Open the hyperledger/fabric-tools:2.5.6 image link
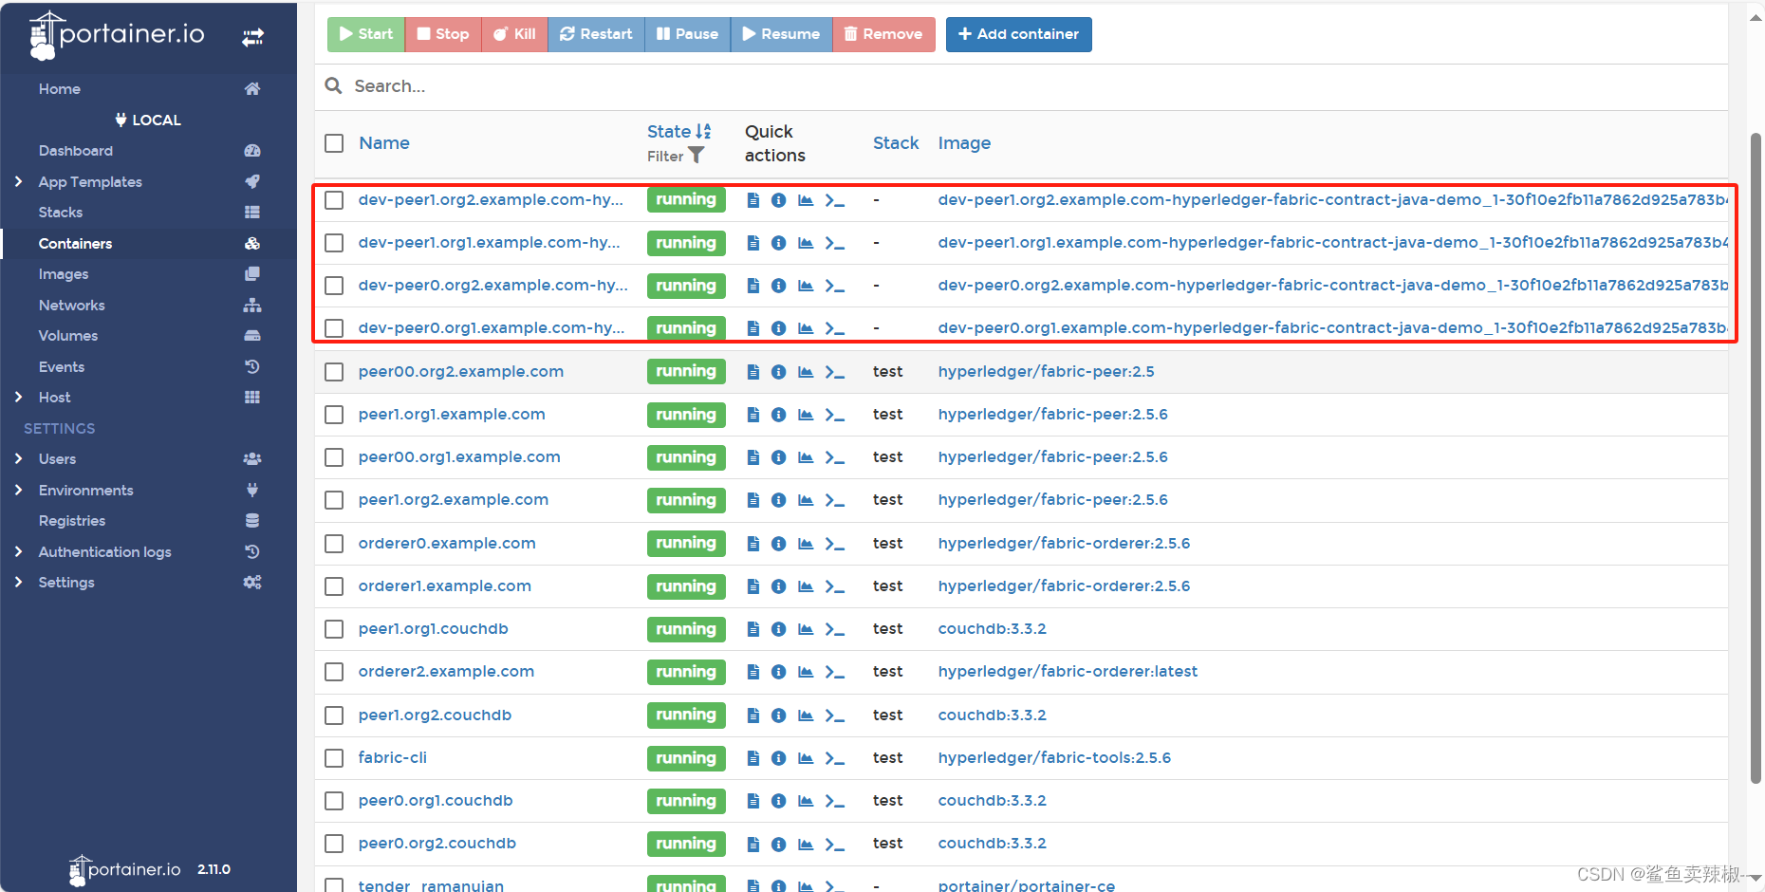The image size is (1765, 892). 1054,758
